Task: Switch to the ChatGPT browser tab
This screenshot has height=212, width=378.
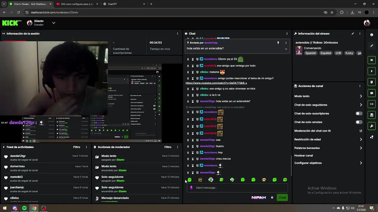Action: [x=124, y=4]
